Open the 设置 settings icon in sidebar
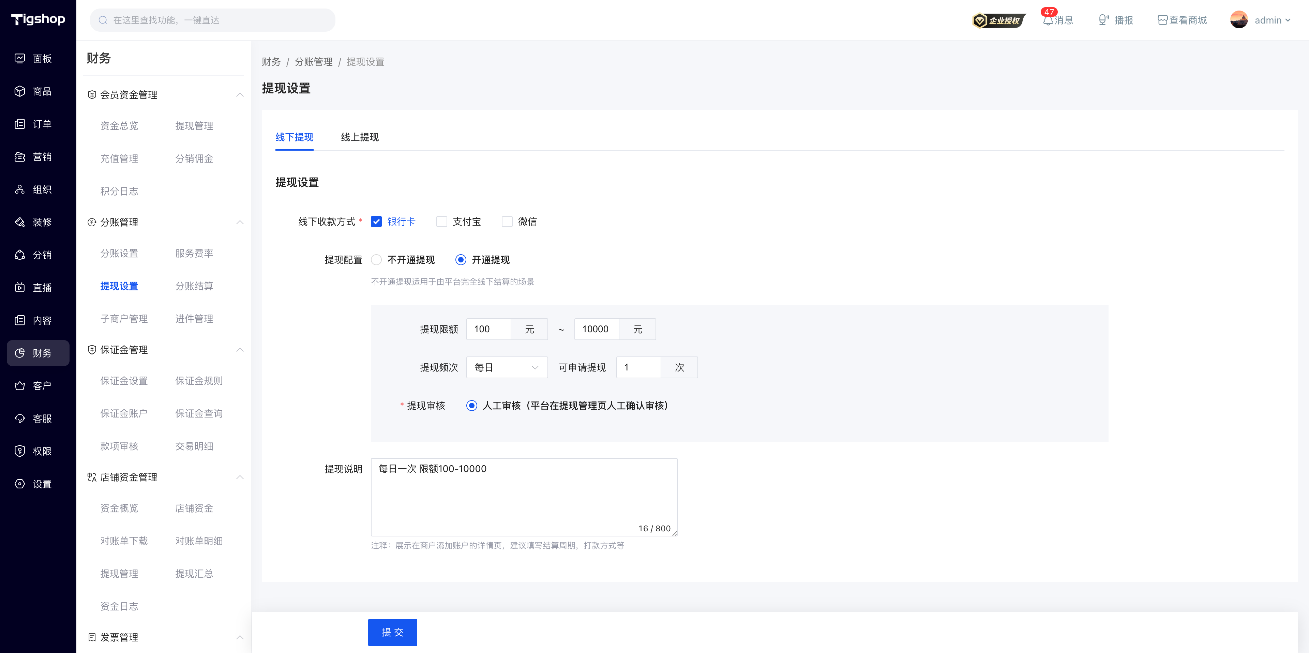1309x653 pixels. [20, 484]
